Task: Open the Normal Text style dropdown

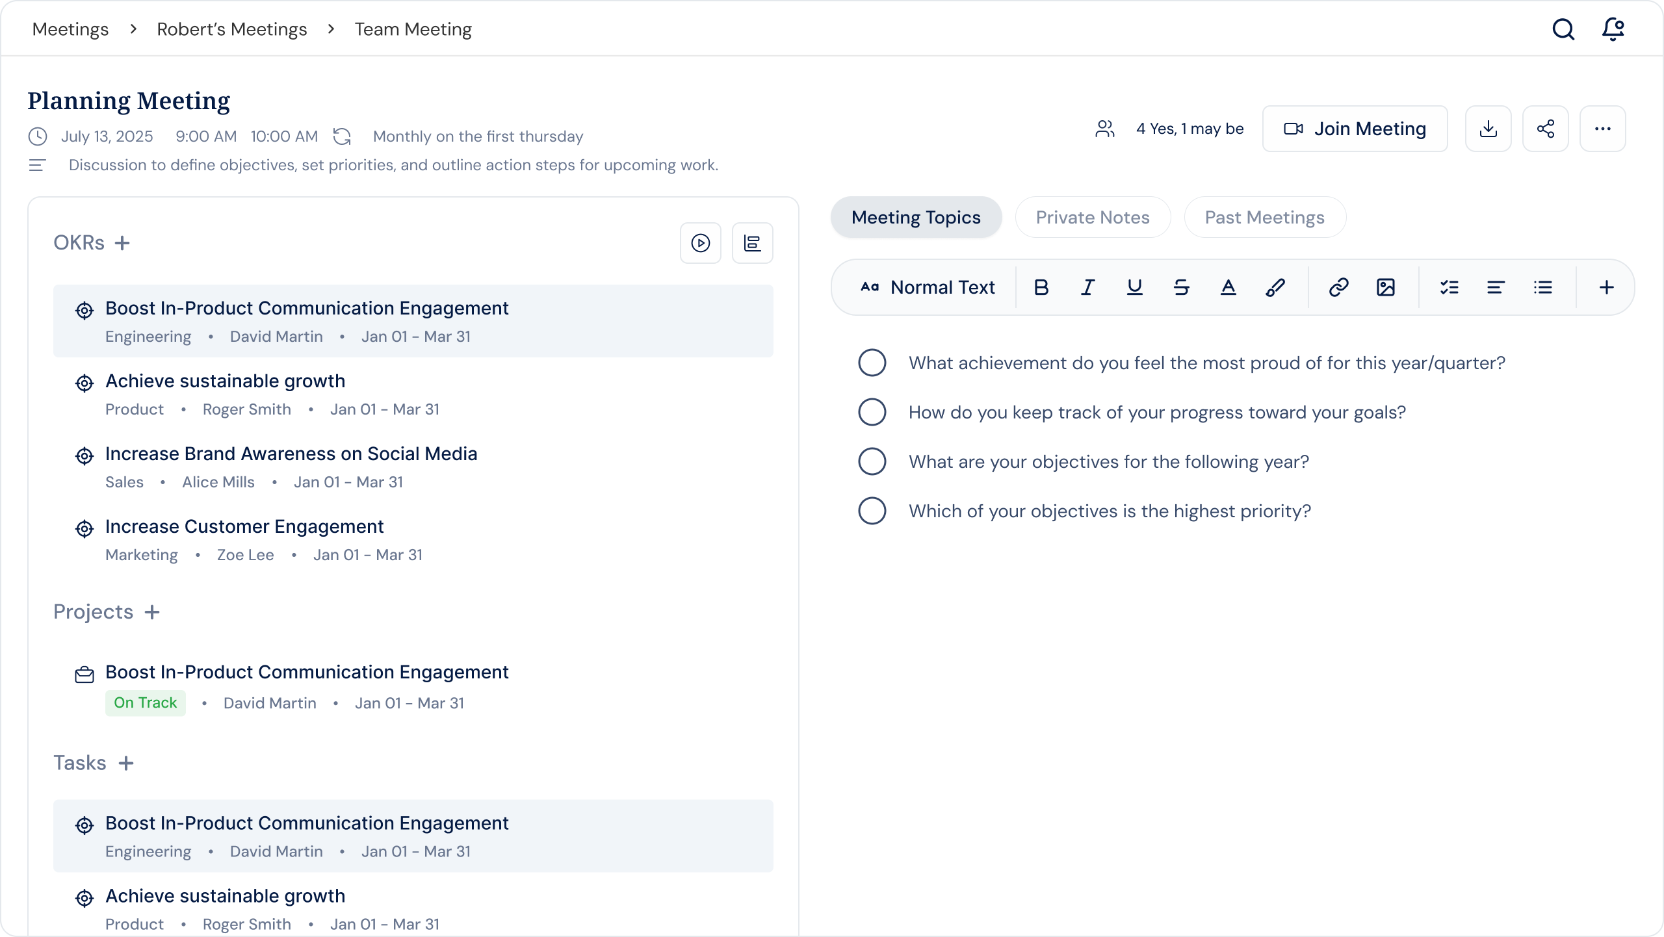Action: pos(928,287)
